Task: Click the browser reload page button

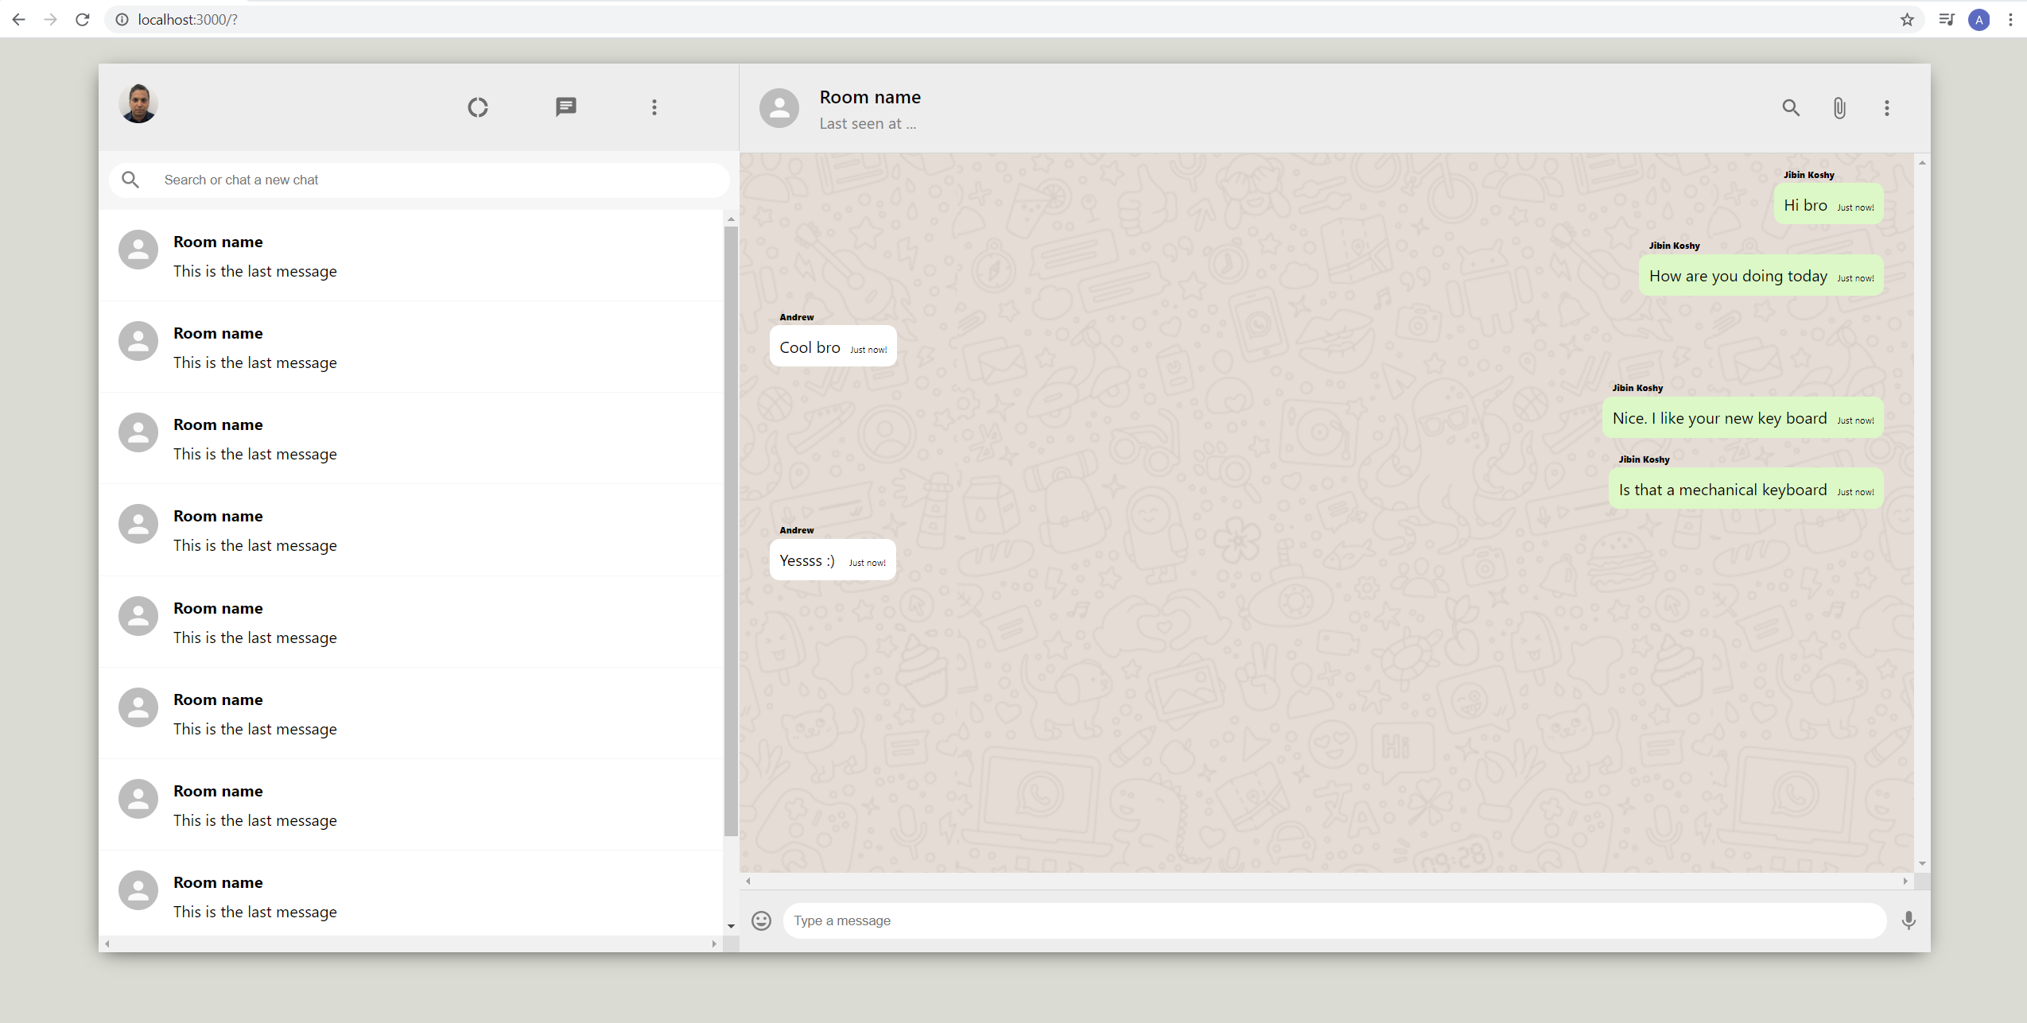Action: [x=83, y=19]
